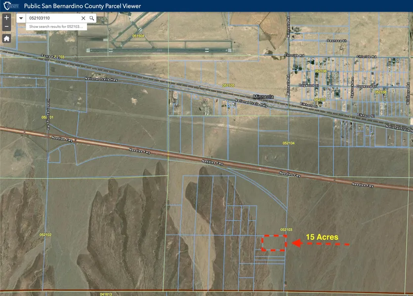Image resolution: width=413 pixels, height=296 pixels.
Task: Select the parcel book label 052102
Action: tap(45, 235)
